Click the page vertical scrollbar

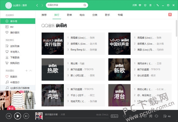pyautogui.click(x=177, y=28)
